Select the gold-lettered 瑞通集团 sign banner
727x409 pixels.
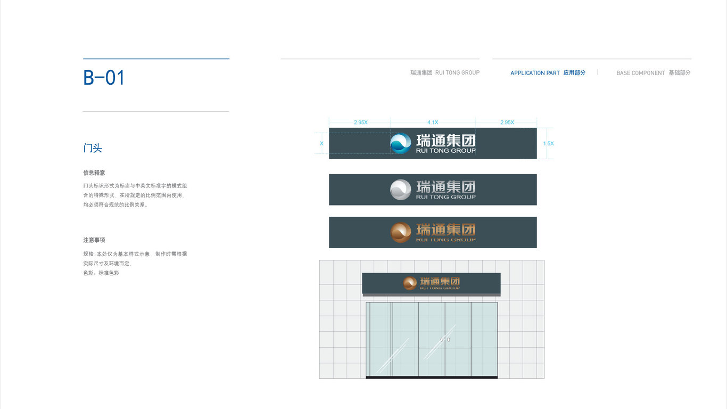[433, 232]
